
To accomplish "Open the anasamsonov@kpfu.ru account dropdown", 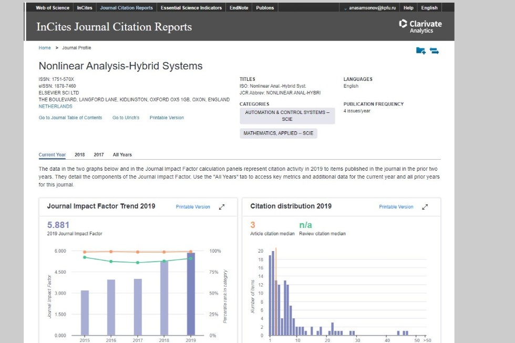I will click(x=370, y=8).
